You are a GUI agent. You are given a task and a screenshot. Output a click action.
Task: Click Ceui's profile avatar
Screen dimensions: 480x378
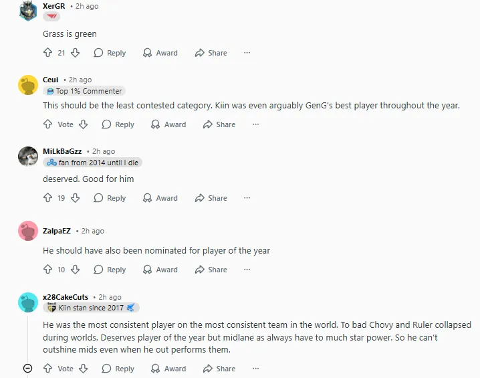(x=27, y=85)
